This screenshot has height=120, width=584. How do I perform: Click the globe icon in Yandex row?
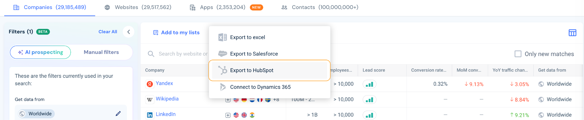pyautogui.click(x=541, y=84)
